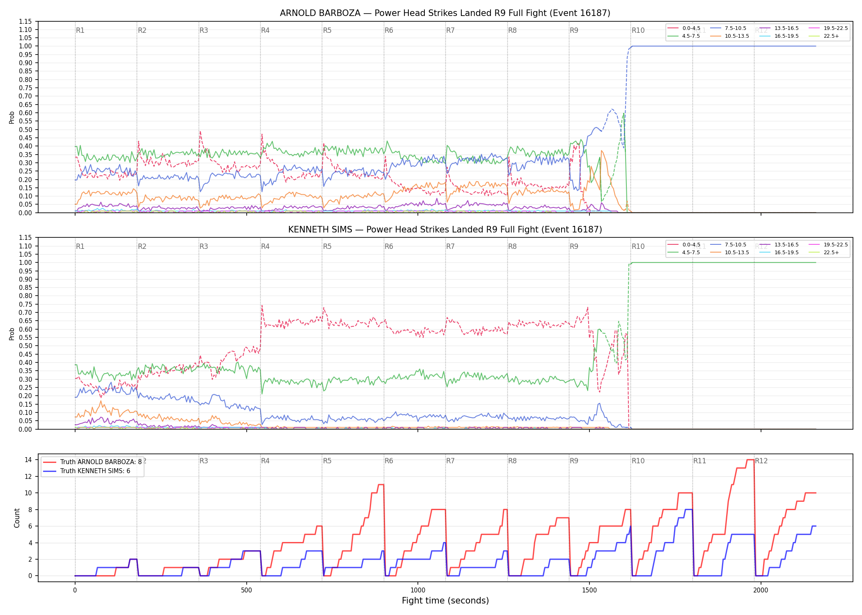Select 10.5-13.5 legend entry in Sims chart
The image size is (862, 615).
pyautogui.click(x=730, y=253)
